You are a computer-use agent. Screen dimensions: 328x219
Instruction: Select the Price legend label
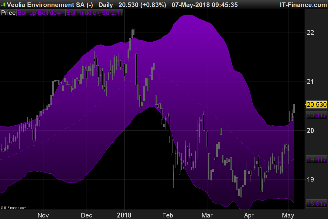(9, 13)
